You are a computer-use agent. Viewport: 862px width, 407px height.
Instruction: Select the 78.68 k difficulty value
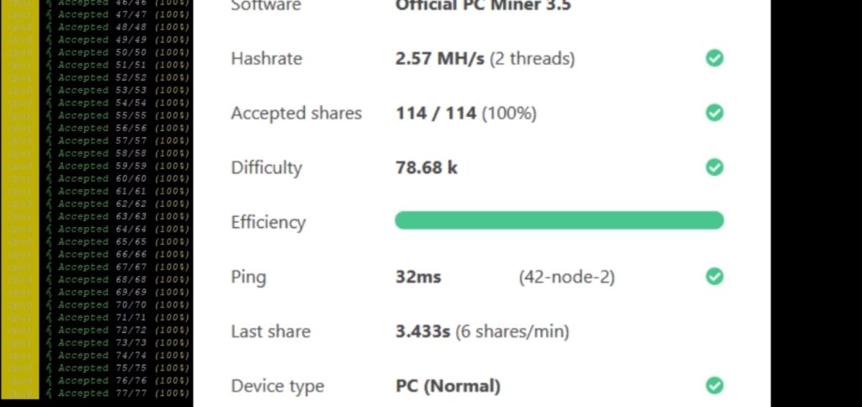pos(426,167)
